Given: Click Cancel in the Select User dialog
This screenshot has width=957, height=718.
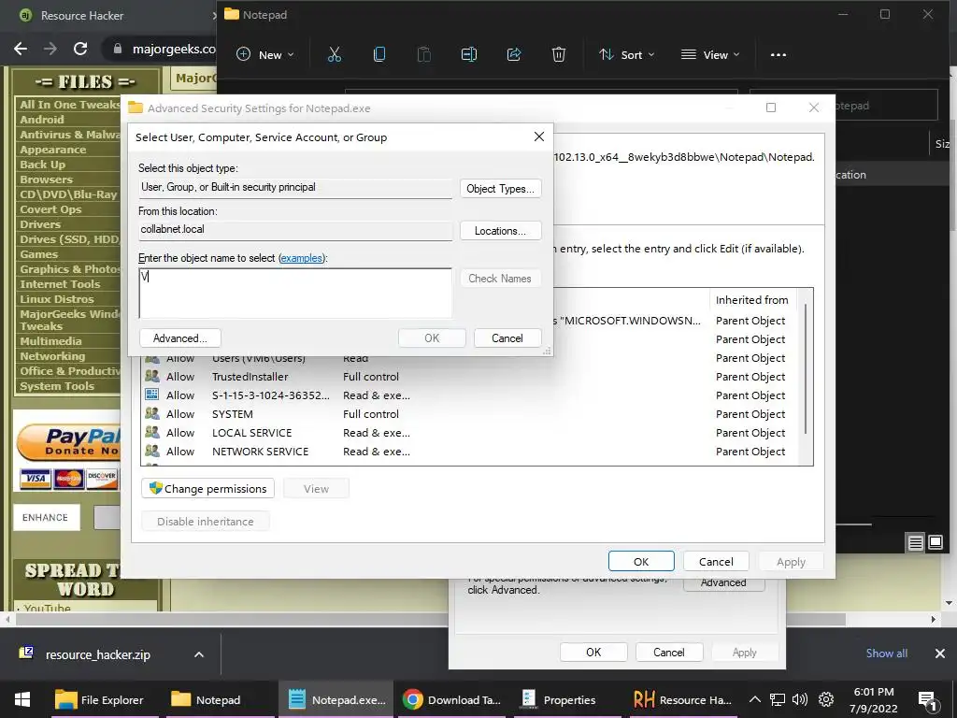Looking at the screenshot, I should tap(507, 338).
